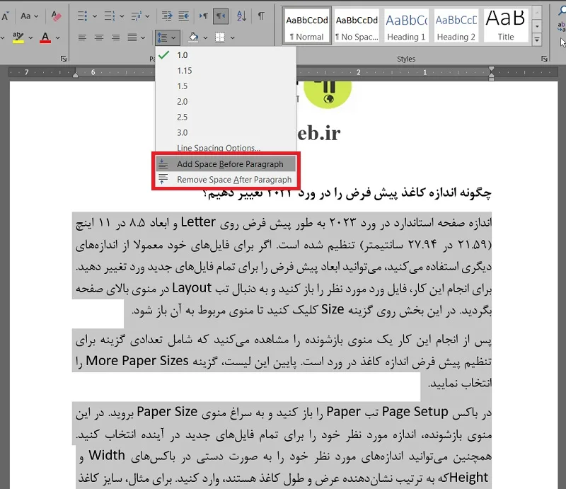566x489 pixels.
Task: Click the Line and Paragraph Spacing icon
Action: click(163, 38)
